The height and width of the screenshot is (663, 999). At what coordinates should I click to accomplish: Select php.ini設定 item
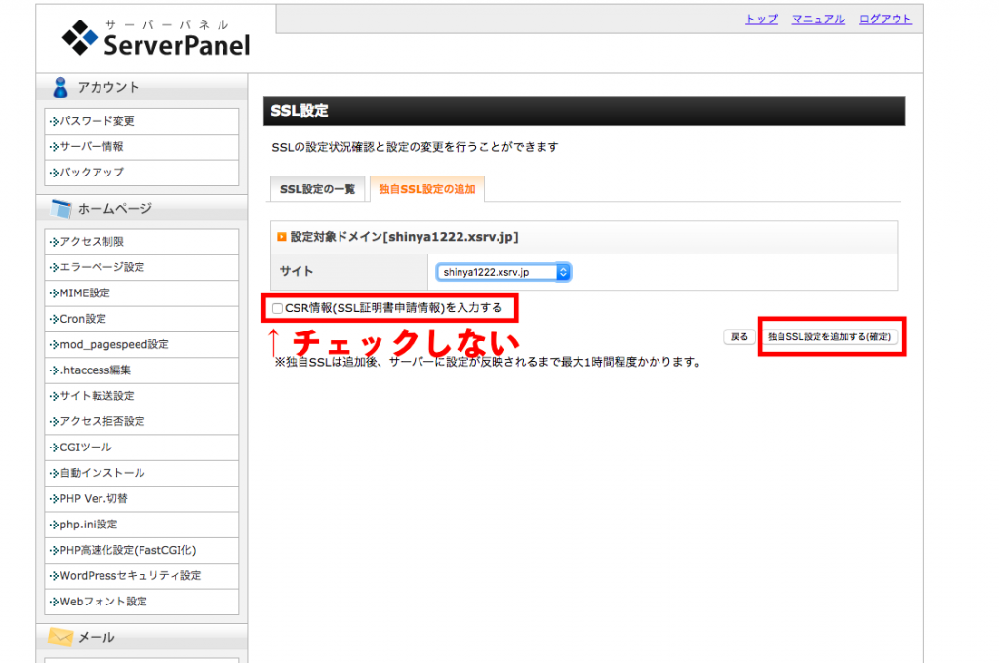pos(141,525)
